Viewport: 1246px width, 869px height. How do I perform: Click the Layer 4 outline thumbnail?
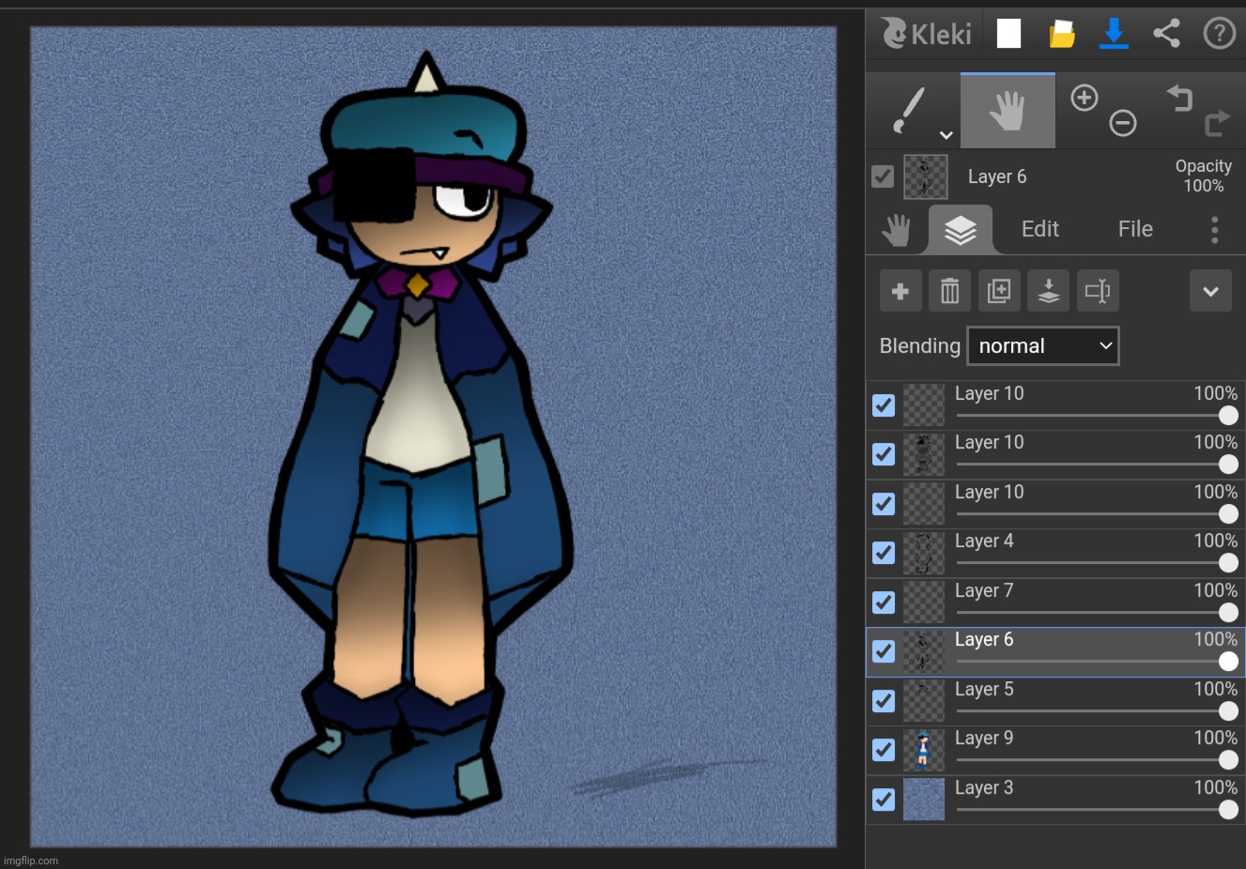pos(924,553)
